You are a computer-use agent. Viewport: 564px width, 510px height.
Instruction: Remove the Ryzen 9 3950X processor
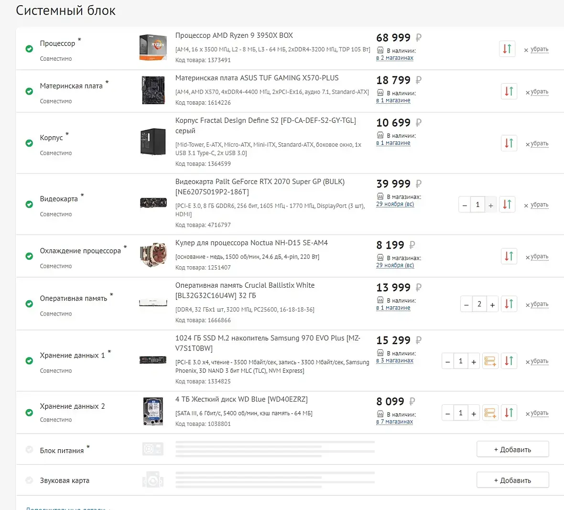536,49
